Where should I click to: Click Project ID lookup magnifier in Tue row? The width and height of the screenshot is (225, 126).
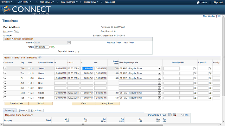coord(210,98)
